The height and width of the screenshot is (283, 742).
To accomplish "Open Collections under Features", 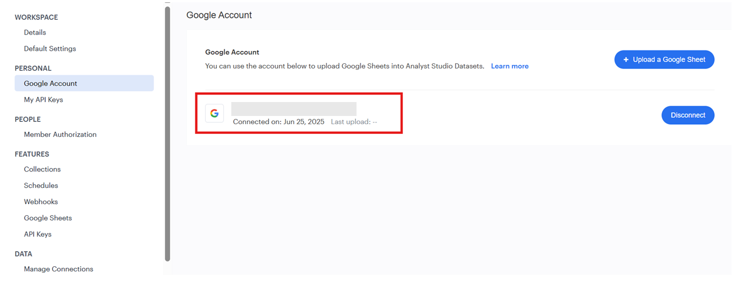I will click(x=42, y=169).
